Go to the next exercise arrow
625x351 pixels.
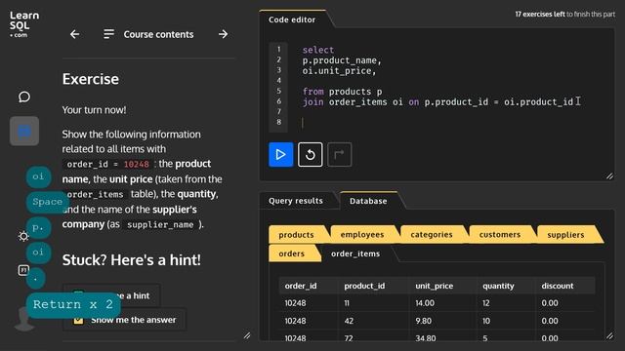(x=224, y=34)
